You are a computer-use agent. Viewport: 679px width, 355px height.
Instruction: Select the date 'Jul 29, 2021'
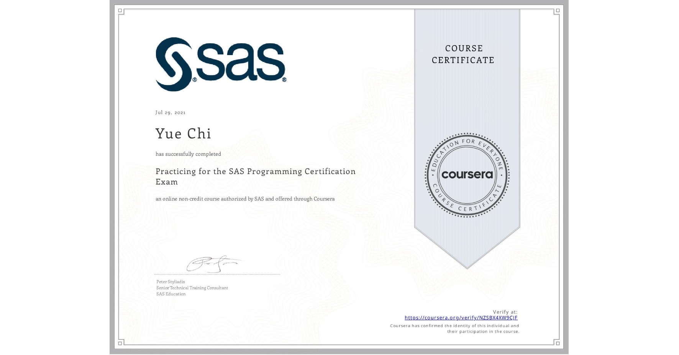171,112
